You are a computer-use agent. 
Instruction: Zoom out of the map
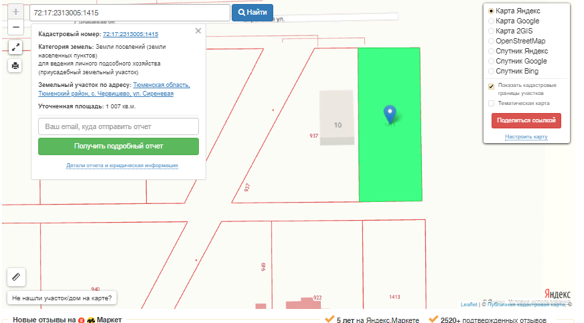click(x=16, y=27)
